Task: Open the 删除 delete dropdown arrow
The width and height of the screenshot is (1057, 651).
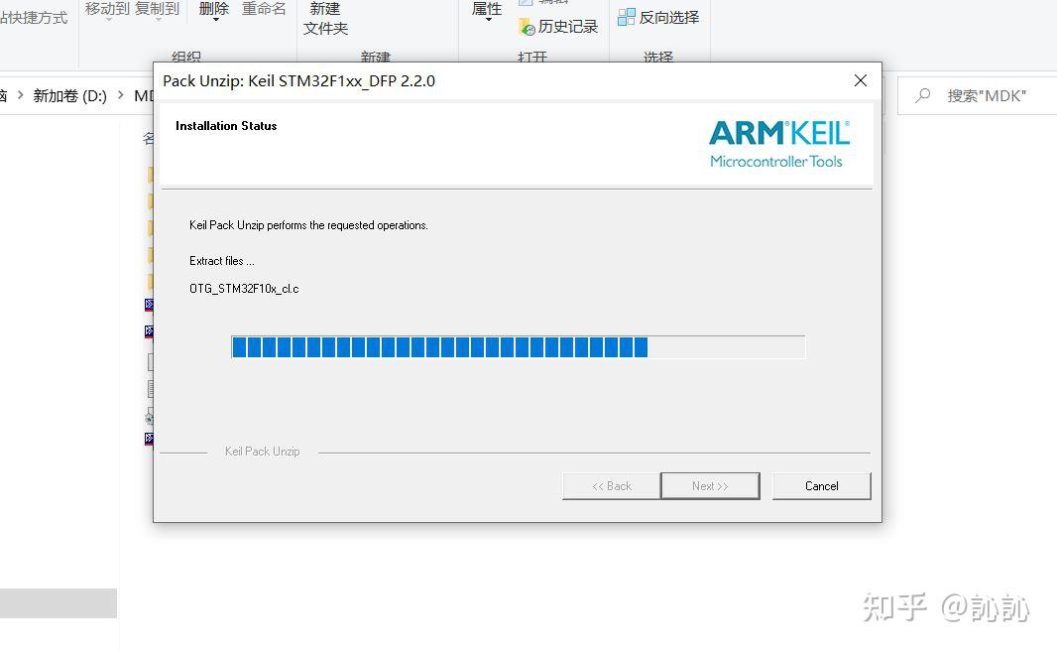Action: (x=216, y=20)
